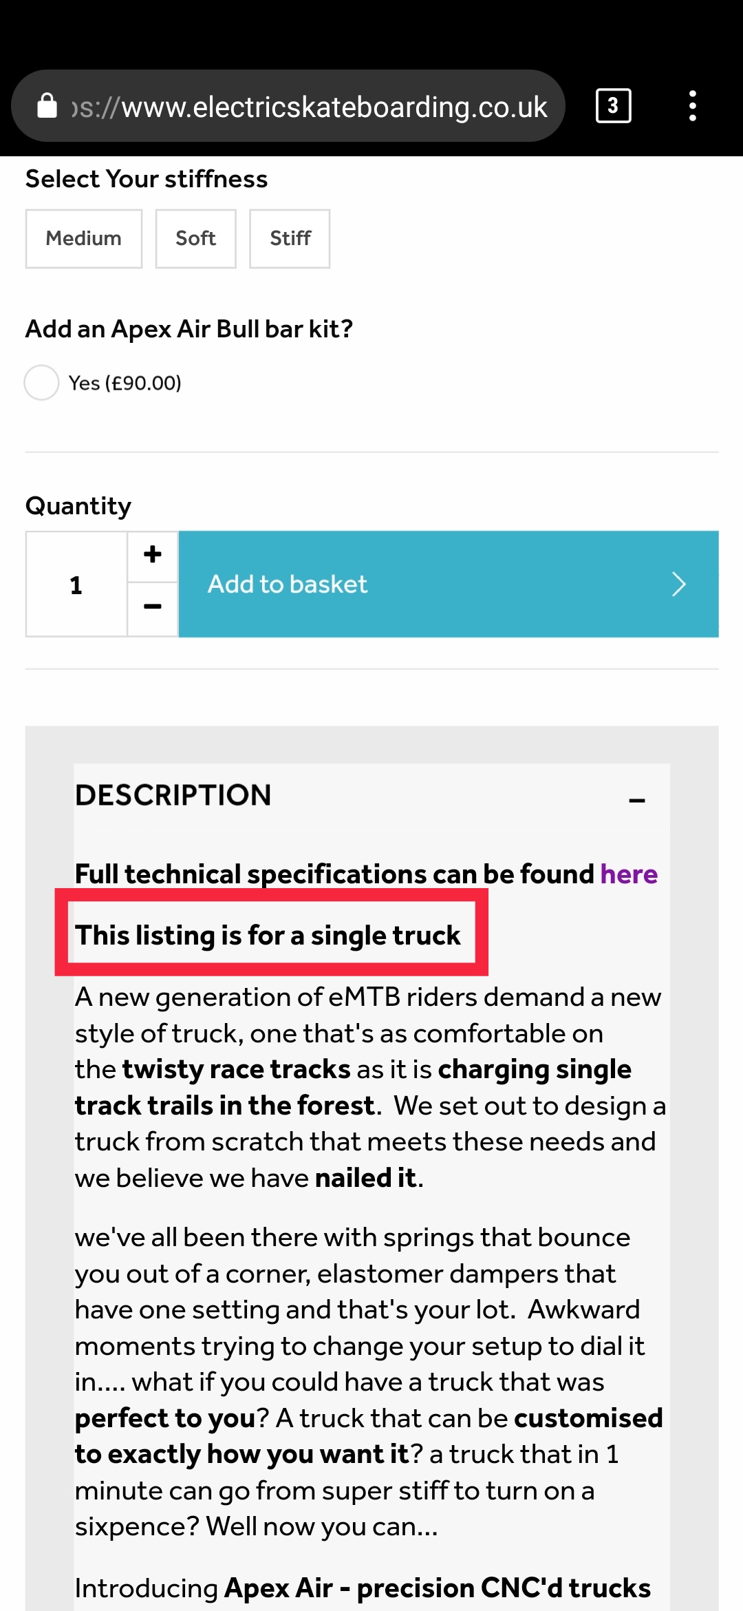The image size is (743, 1611).
Task: Increase quantity with the plus button
Action: [153, 555]
